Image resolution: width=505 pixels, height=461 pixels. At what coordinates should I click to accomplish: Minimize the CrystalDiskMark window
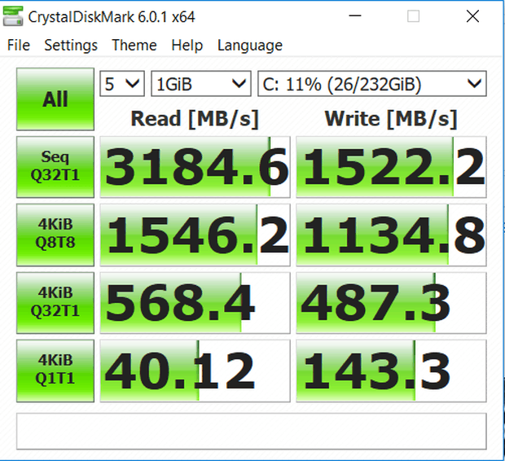pos(355,16)
